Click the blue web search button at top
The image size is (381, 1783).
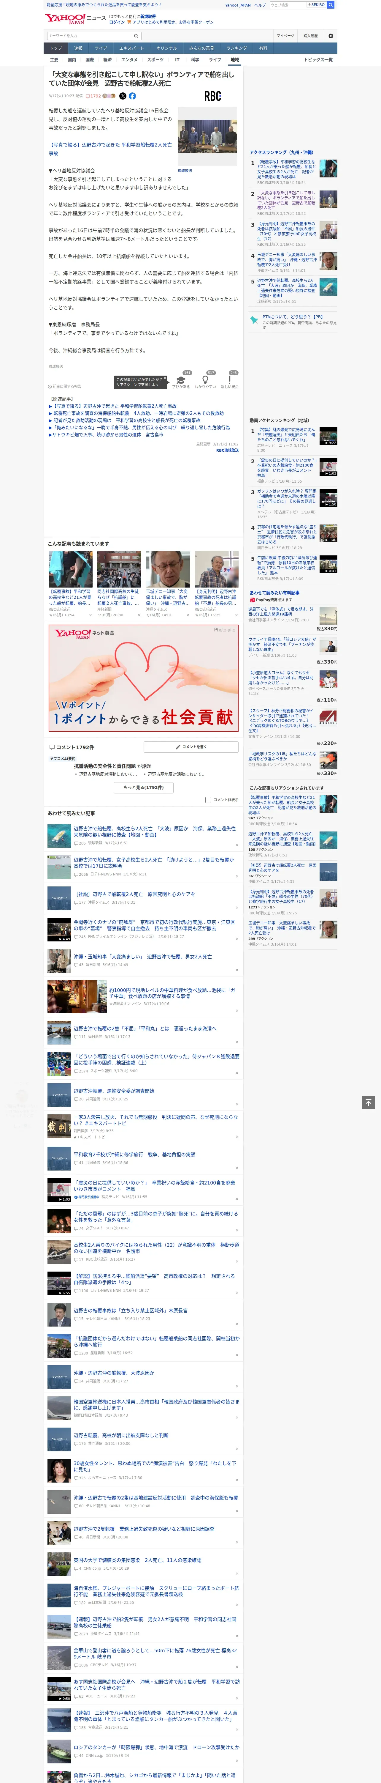[x=331, y=5]
